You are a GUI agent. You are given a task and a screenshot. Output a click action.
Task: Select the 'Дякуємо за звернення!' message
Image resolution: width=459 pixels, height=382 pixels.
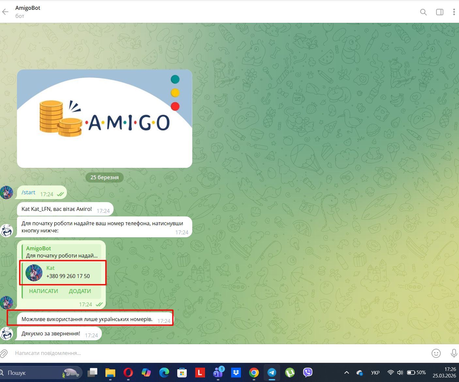coord(59,334)
